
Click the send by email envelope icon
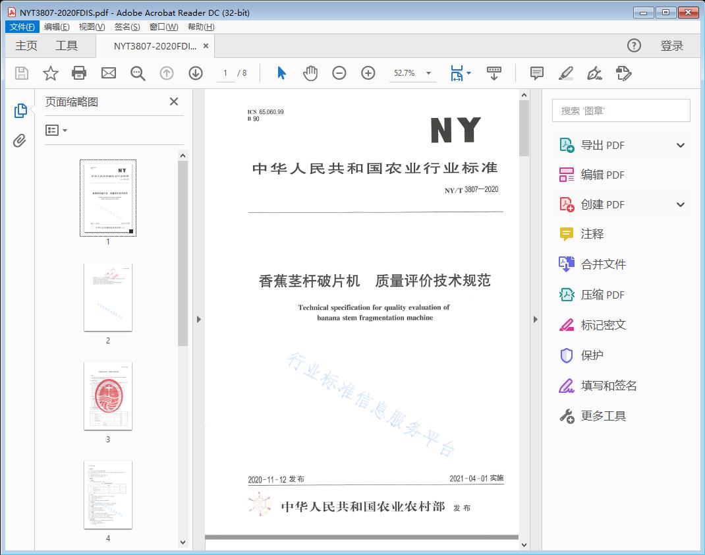click(x=109, y=73)
